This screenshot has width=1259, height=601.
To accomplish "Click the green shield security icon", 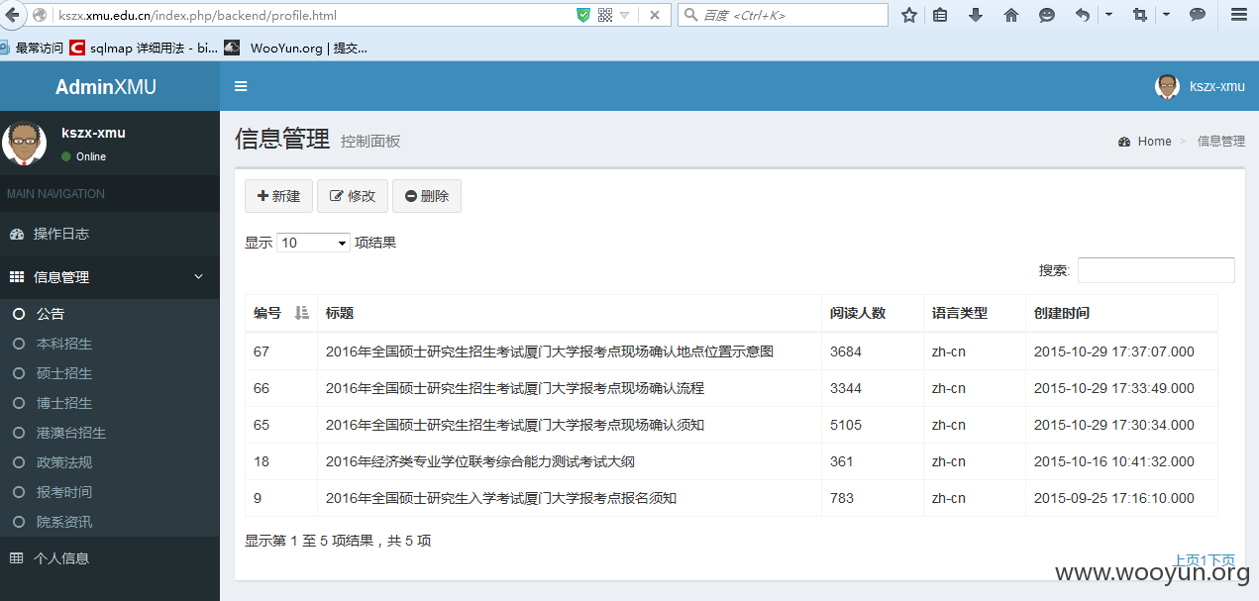I will (x=582, y=15).
